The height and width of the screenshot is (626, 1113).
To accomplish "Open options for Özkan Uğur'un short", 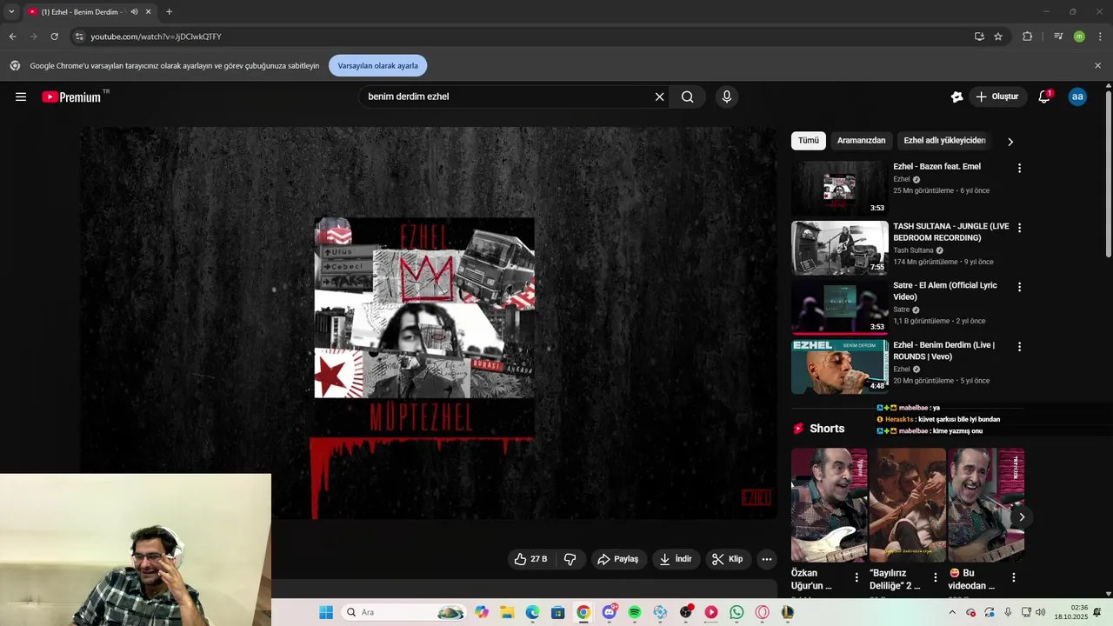I will (x=856, y=576).
